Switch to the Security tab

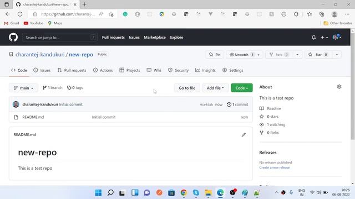(178, 70)
